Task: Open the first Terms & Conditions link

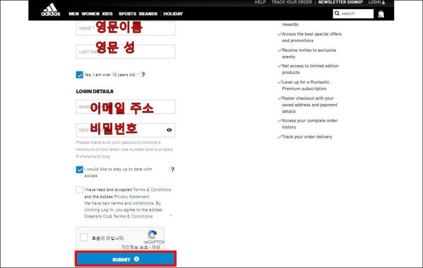Action: (x=152, y=190)
